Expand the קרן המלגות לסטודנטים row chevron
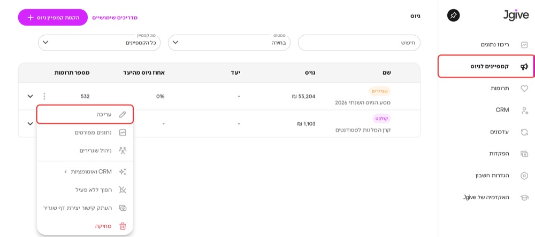 tap(30, 124)
